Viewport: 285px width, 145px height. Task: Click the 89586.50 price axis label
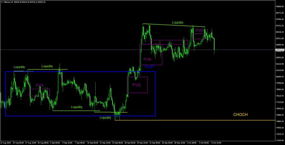click(280, 6)
